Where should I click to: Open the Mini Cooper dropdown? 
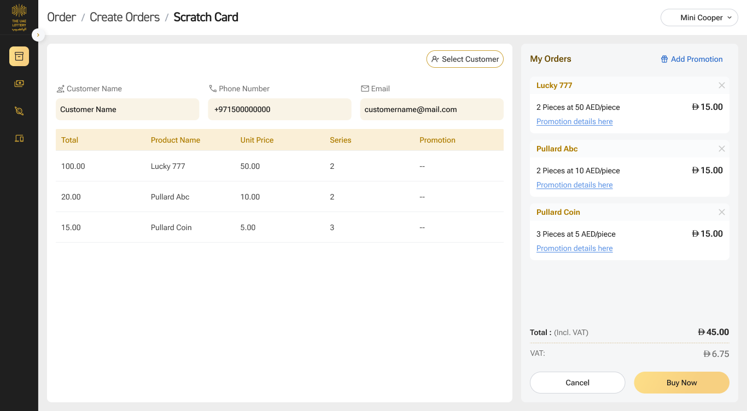coord(699,17)
